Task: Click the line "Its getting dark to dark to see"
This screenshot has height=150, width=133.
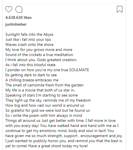Action: [x=31, y=75]
